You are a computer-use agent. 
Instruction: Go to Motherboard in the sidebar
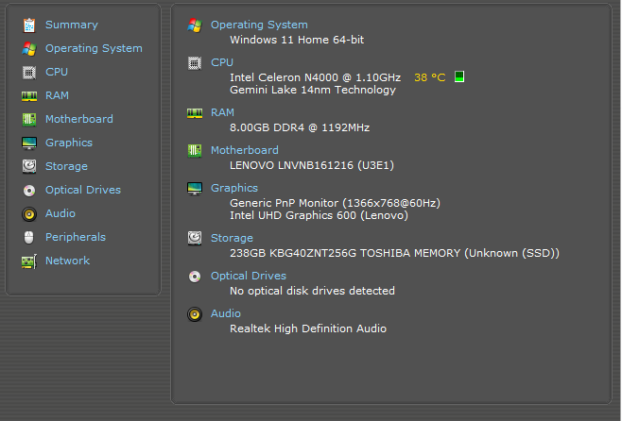coord(79,119)
